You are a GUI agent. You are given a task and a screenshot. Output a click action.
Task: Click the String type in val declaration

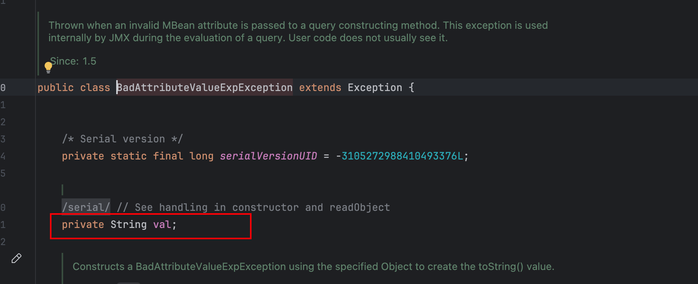click(129, 224)
